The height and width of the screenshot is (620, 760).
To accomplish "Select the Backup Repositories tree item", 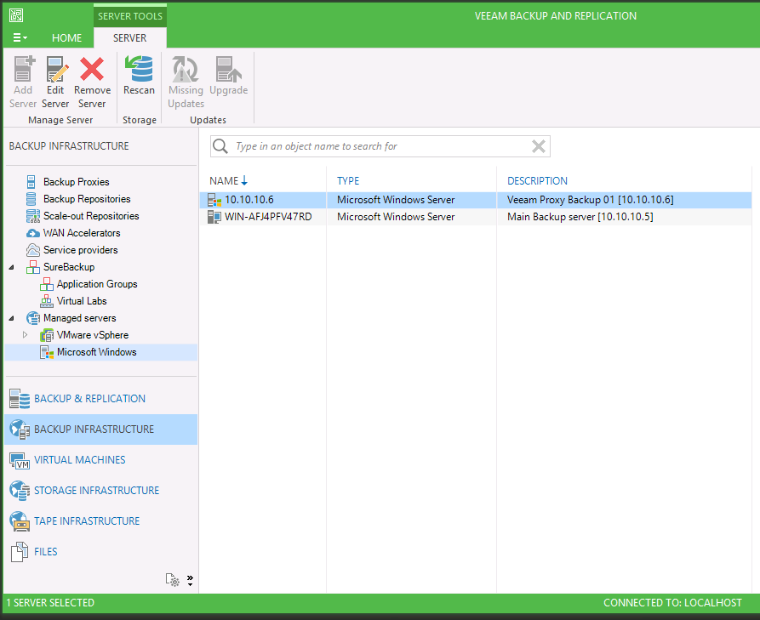I will coord(87,199).
